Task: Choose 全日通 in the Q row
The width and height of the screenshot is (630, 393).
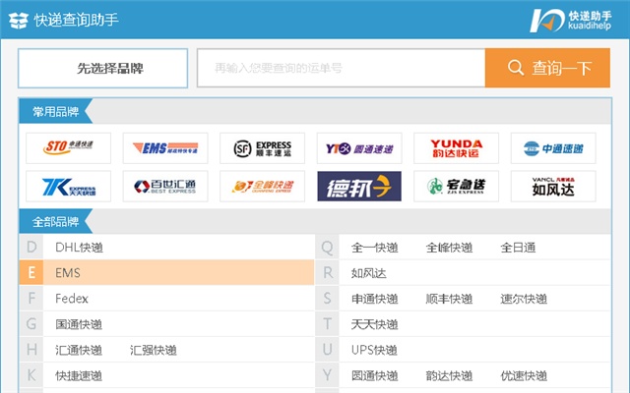Action: click(518, 248)
